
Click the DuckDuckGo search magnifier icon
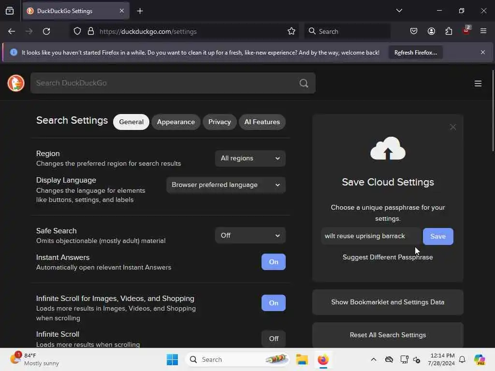(304, 83)
